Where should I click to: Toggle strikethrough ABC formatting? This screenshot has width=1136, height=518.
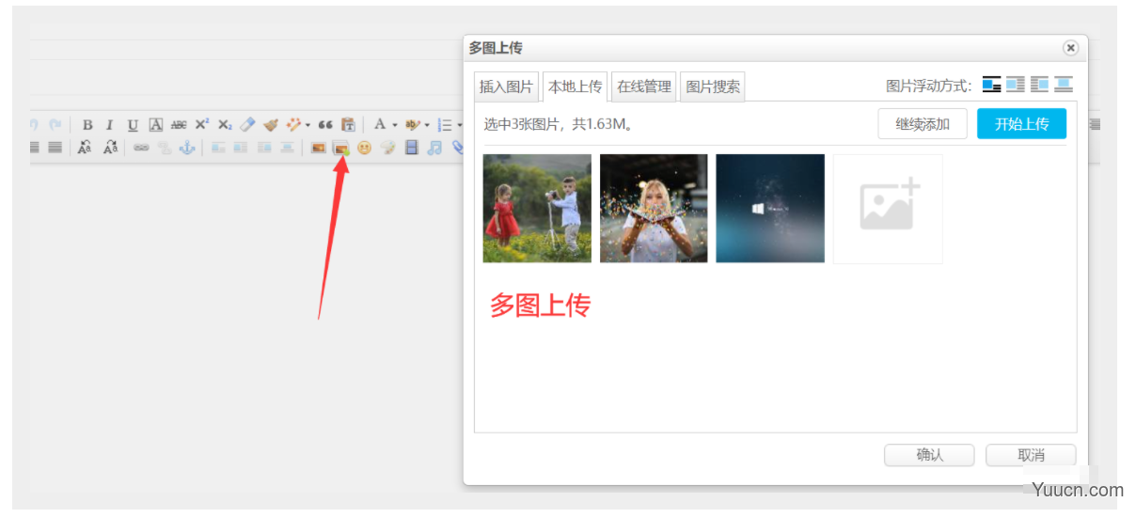pyautogui.click(x=179, y=124)
